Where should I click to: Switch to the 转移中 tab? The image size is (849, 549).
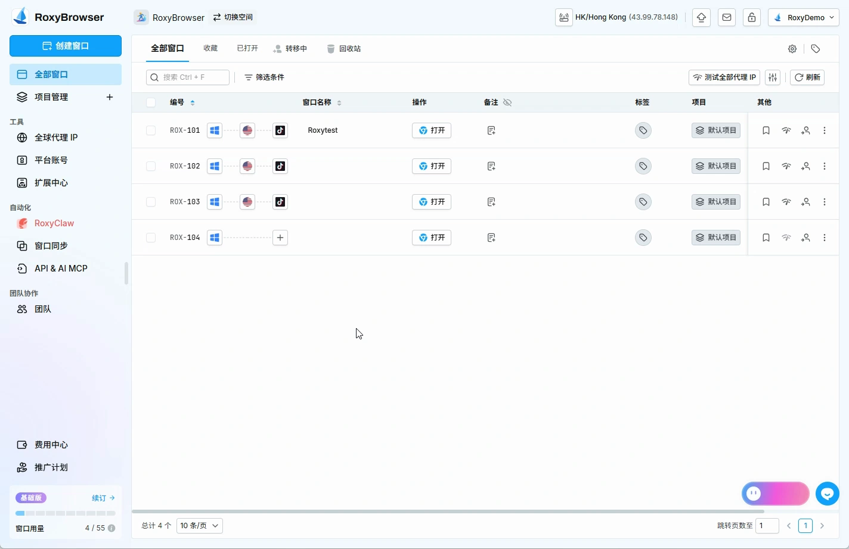[290, 49]
